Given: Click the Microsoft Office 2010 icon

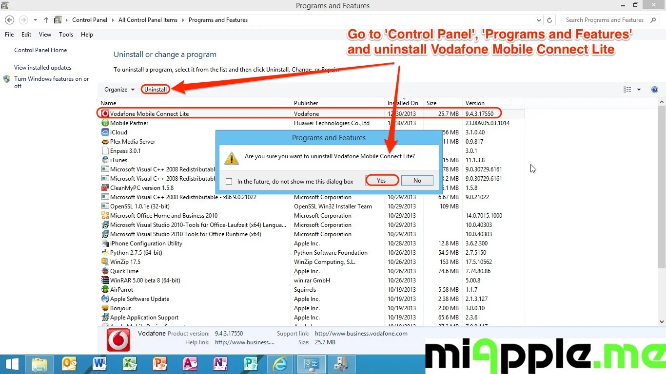Looking at the screenshot, I should [x=105, y=216].
